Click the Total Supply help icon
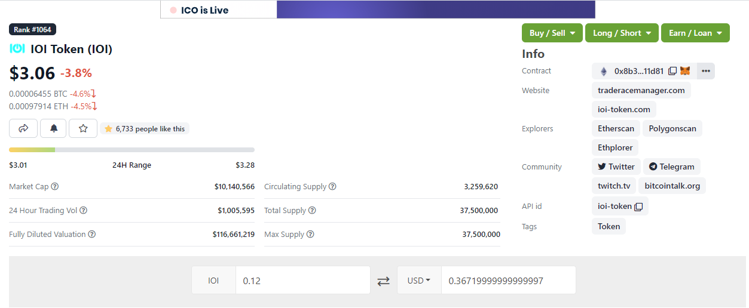749x308 pixels. [312, 211]
